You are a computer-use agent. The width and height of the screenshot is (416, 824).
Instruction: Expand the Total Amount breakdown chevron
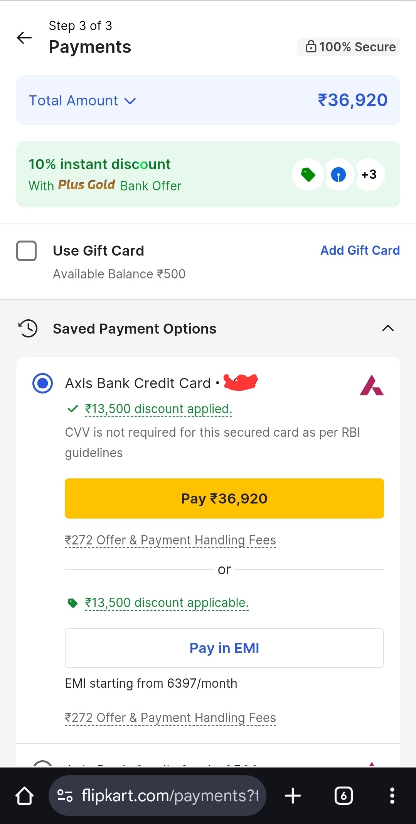130,101
